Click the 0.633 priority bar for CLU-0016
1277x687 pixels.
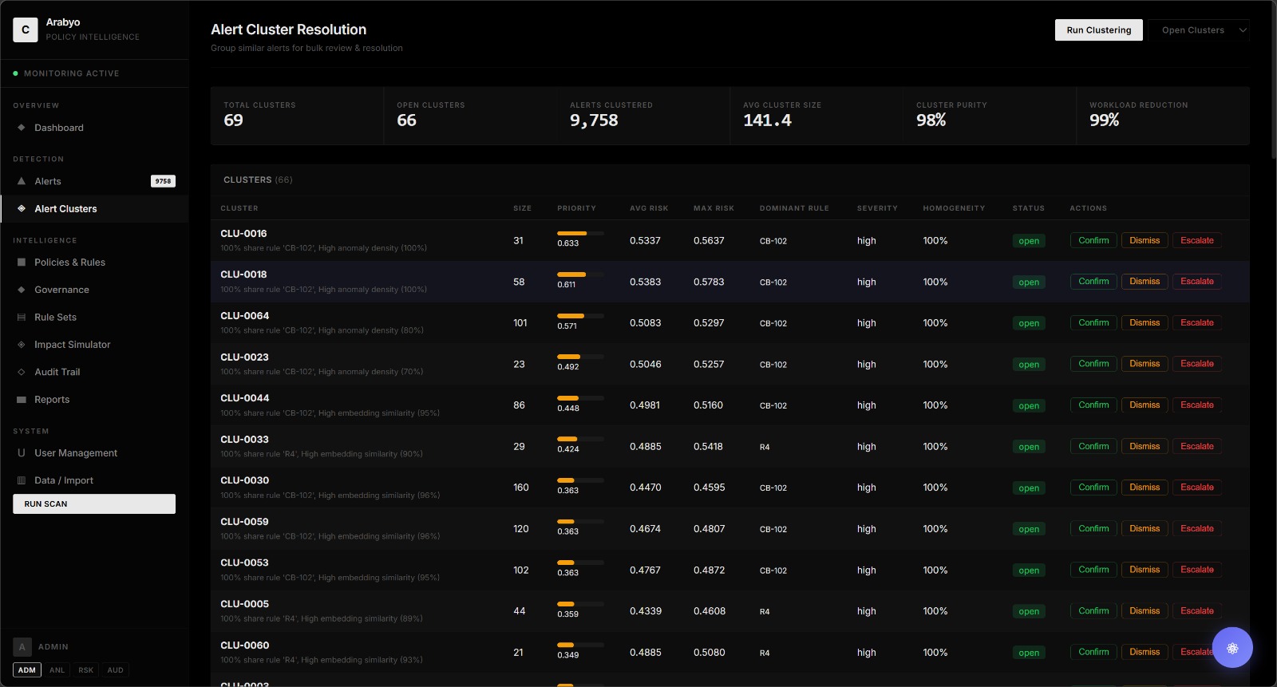tap(580, 233)
